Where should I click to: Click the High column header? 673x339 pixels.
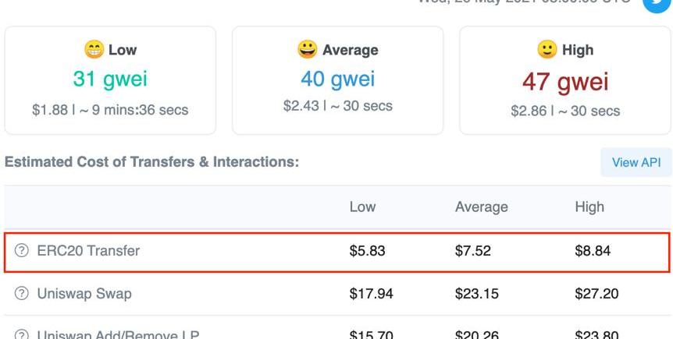pos(589,207)
